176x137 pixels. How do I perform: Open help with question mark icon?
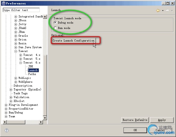pyautogui.click(x=7, y=130)
